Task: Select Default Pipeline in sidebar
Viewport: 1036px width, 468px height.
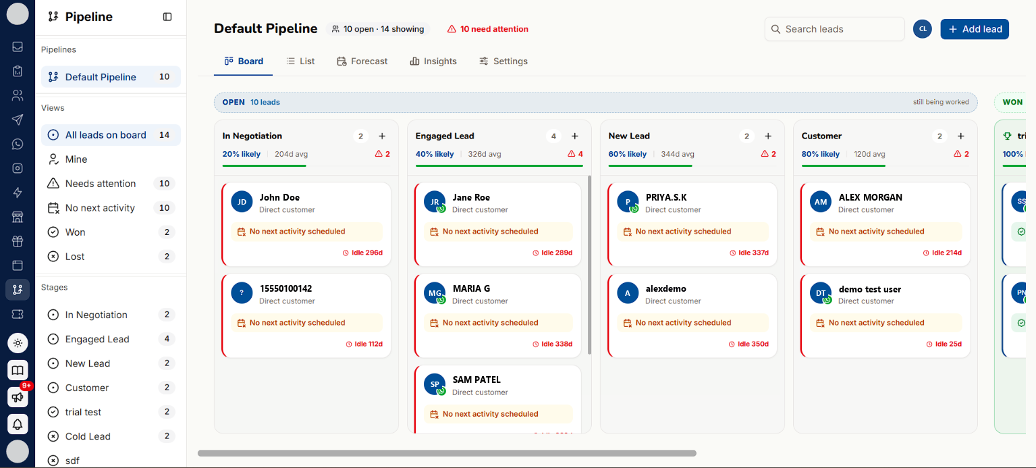Action: pos(111,77)
